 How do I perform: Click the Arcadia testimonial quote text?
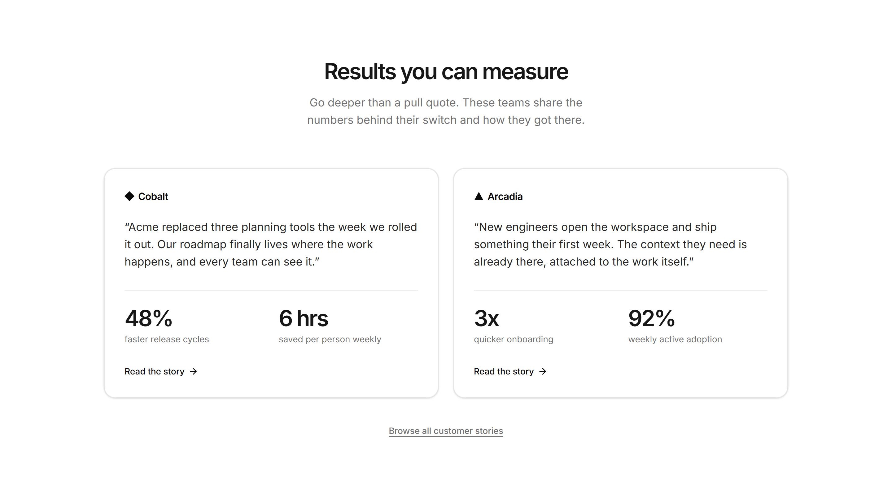610,244
